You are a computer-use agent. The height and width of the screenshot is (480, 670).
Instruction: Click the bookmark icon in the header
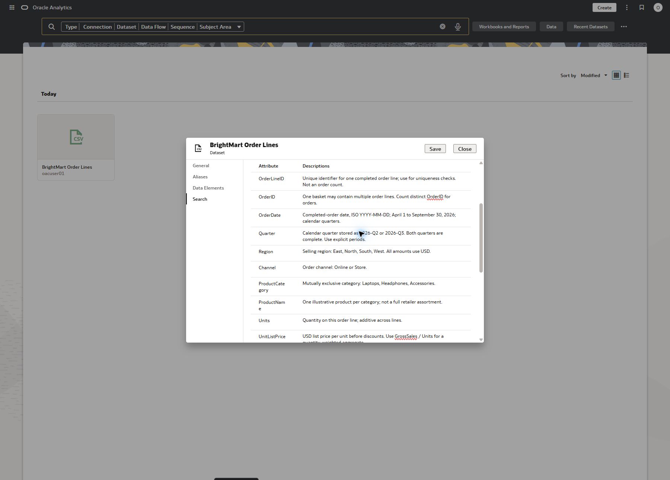[642, 7]
